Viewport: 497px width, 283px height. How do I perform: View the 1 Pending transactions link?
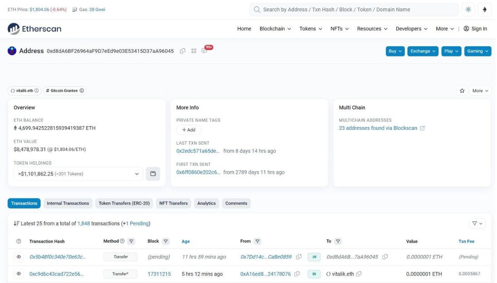click(x=137, y=223)
